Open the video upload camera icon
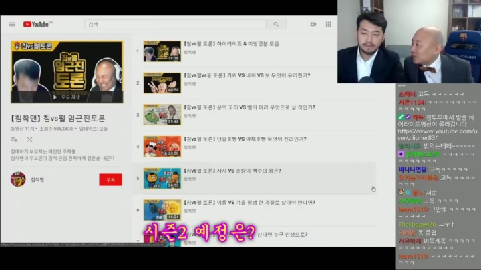Screen dimensions: 481x270 click(313, 24)
